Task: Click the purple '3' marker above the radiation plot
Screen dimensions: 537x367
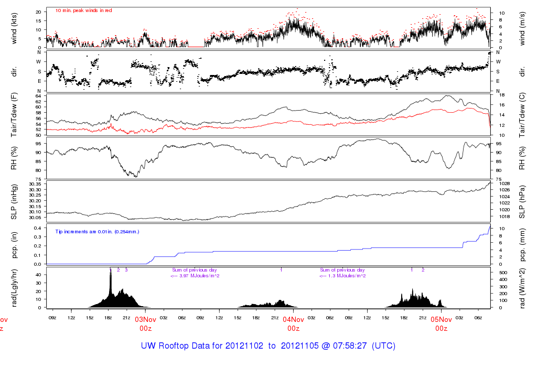Action: click(x=126, y=270)
